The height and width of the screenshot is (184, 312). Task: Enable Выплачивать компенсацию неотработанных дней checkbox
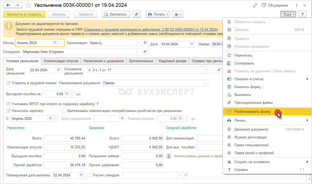point(64,111)
